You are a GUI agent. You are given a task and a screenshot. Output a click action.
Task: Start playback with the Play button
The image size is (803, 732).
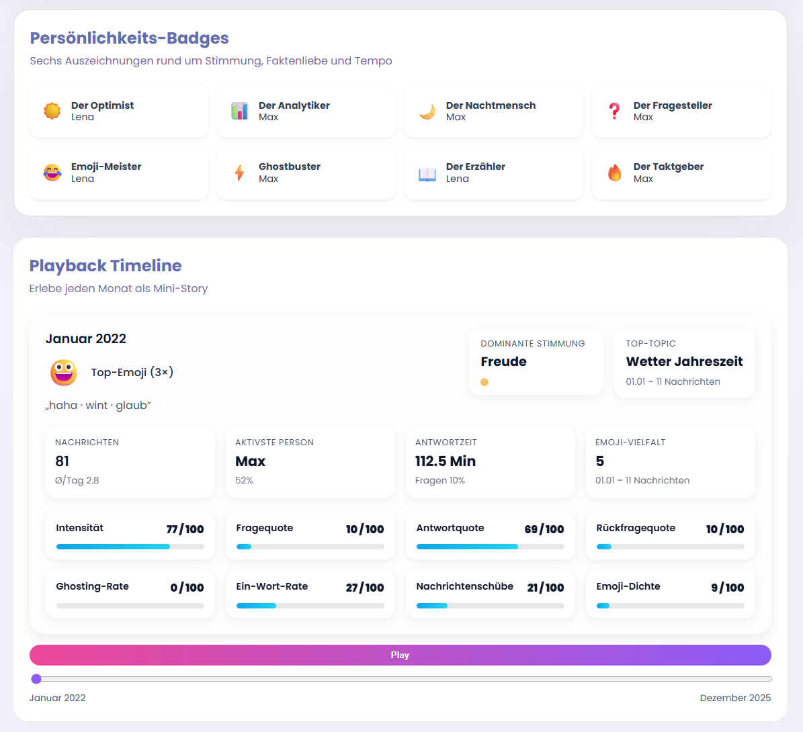coord(400,655)
